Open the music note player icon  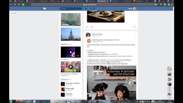[90, 9]
